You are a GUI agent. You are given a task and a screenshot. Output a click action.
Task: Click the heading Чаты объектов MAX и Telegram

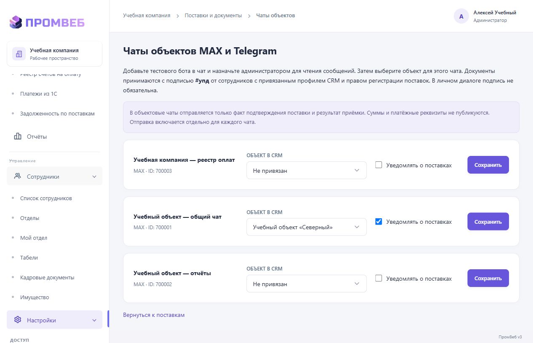pos(200,51)
